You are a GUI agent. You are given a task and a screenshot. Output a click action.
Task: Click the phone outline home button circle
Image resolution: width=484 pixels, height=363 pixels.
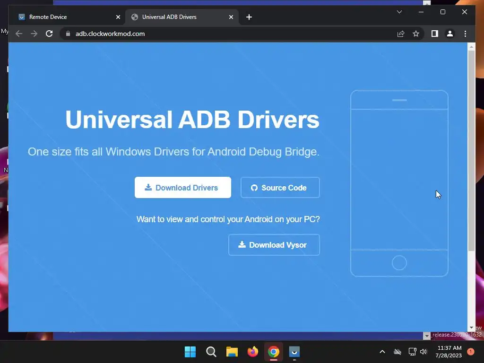[x=399, y=263]
